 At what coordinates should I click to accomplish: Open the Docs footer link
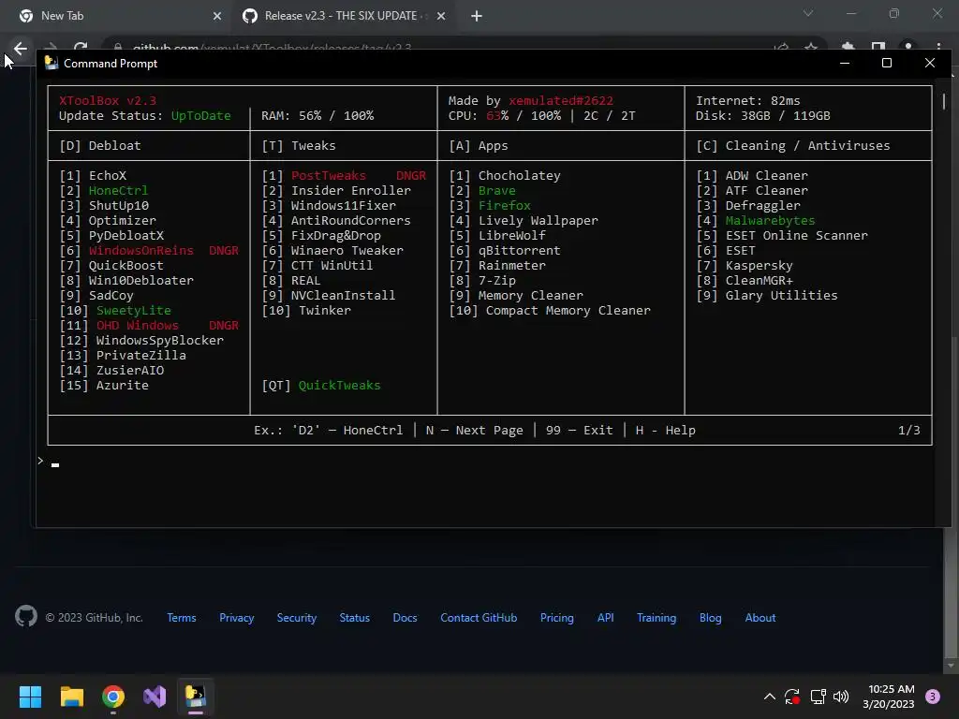(x=405, y=618)
